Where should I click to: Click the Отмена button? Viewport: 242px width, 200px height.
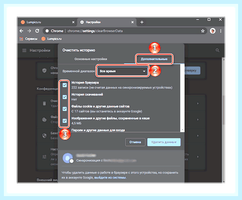[135, 142]
